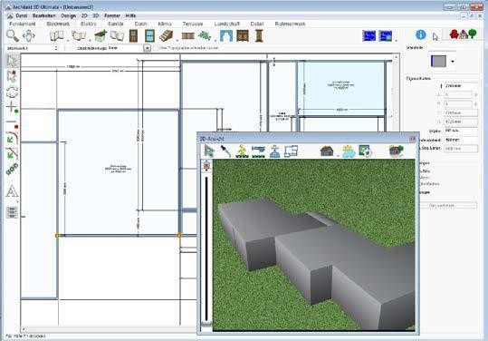Click the plus add point tool
488x341 pixels.
(12, 107)
